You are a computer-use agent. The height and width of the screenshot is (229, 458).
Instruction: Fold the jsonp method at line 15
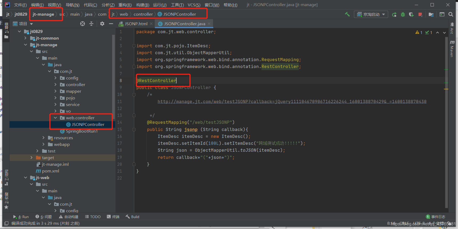(134, 129)
